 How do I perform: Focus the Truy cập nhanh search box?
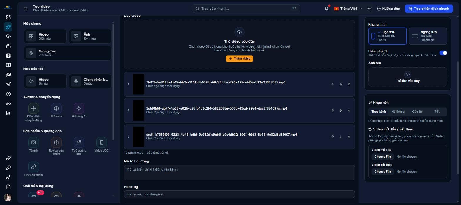(x=246, y=9)
